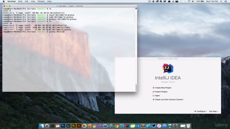
Task: Open the Apple menu
Action: coord(4,1)
